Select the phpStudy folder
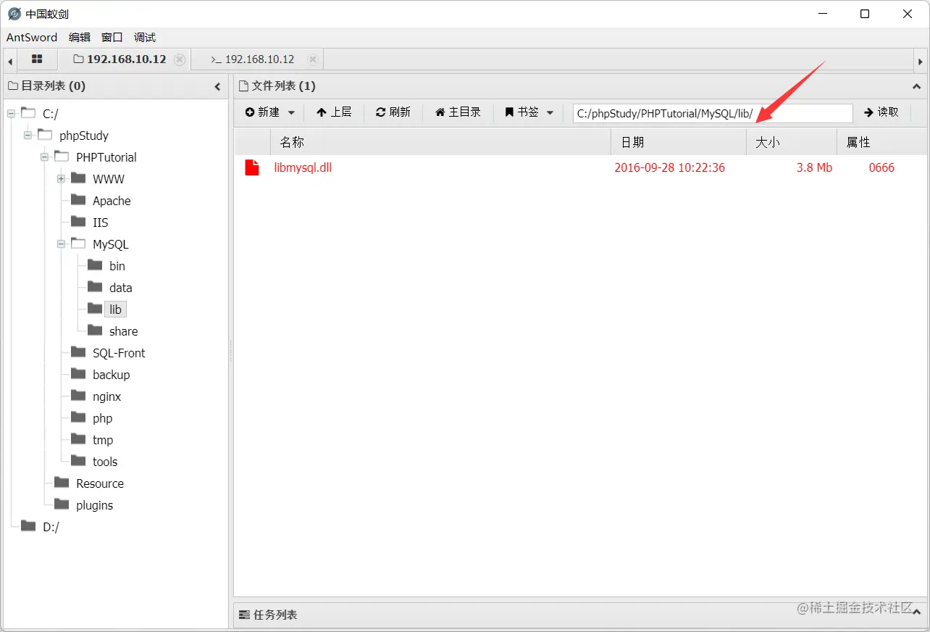930x632 pixels. point(84,136)
